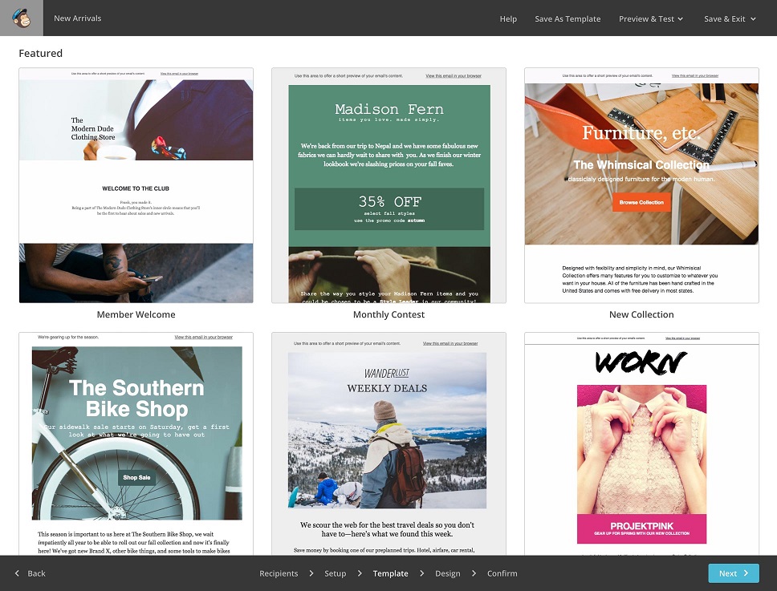
Task: Click Save As Template
Action: pos(567,18)
